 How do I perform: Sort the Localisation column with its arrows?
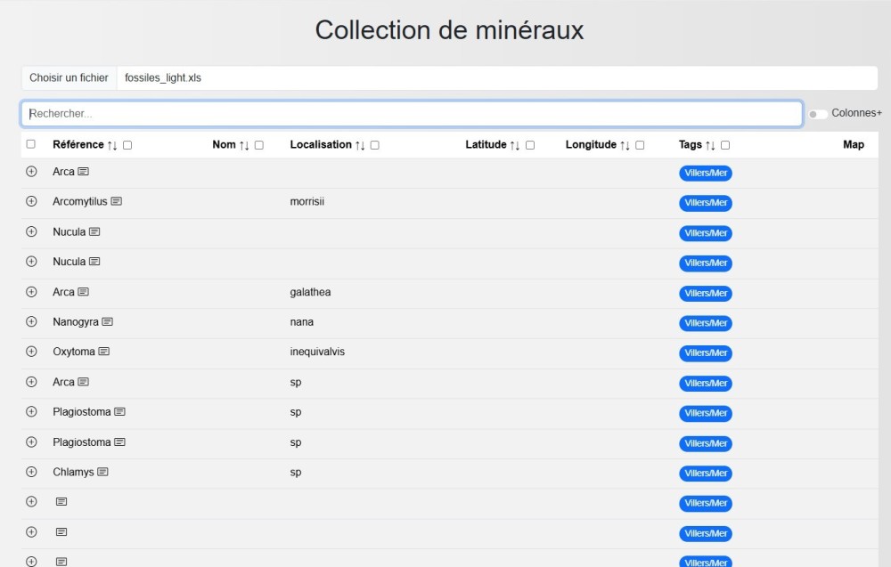(x=360, y=145)
